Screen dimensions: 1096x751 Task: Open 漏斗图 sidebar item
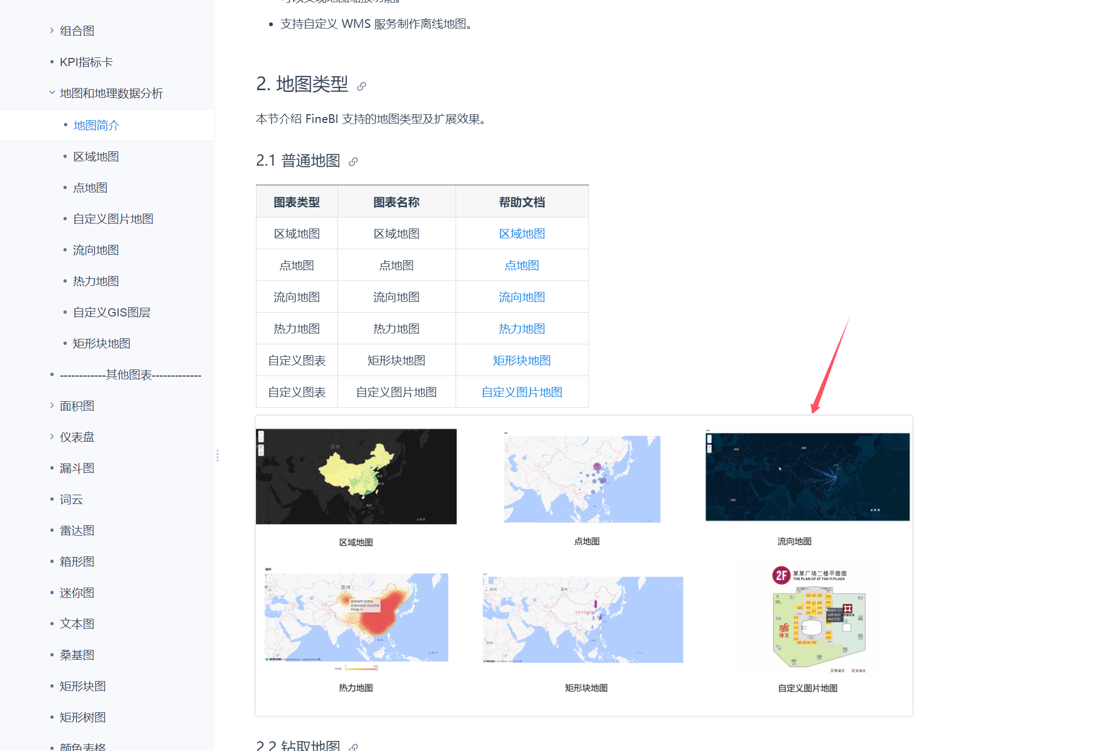click(x=77, y=468)
